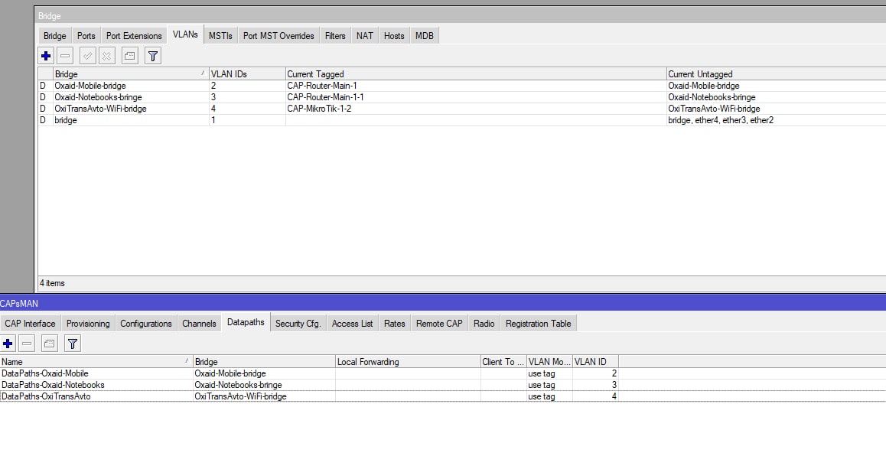Remove selected VLAN in Bridge window
The width and height of the screenshot is (886, 466).
pos(65,56)
